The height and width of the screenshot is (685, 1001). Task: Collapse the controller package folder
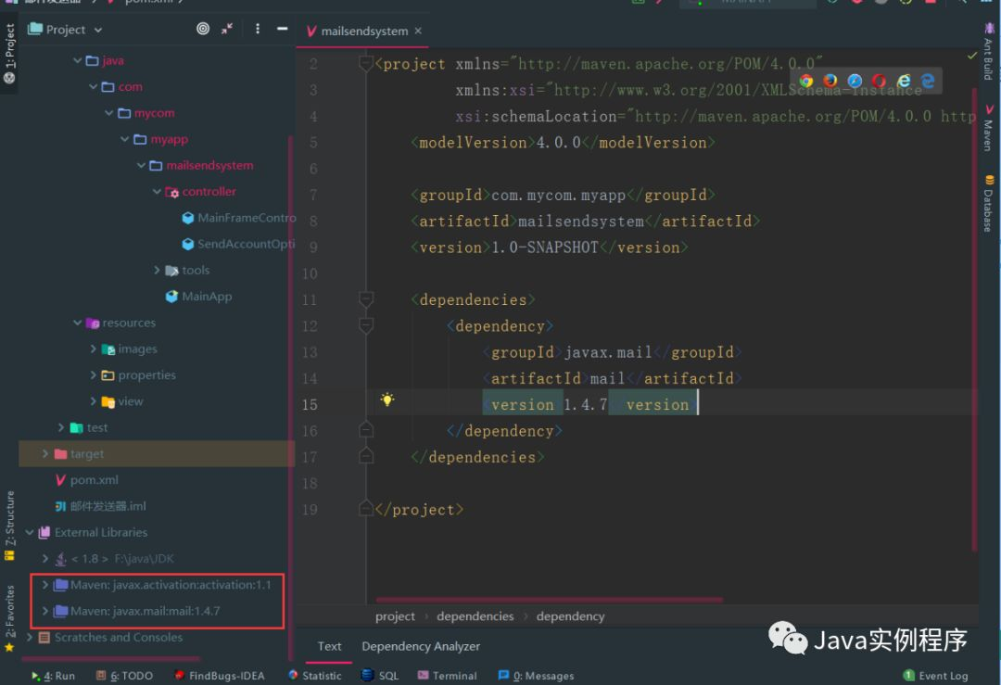pyautogui.click(x=158, y=192)
